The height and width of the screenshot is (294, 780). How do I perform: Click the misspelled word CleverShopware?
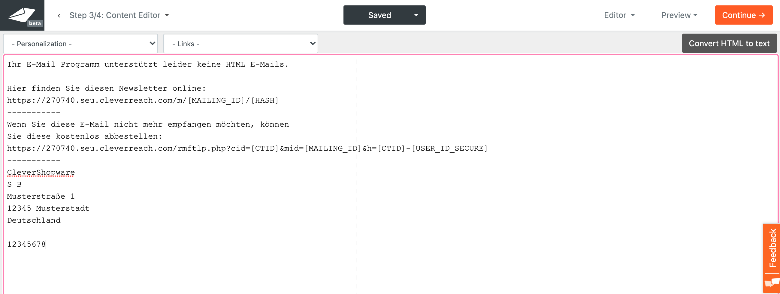(41, 172)
